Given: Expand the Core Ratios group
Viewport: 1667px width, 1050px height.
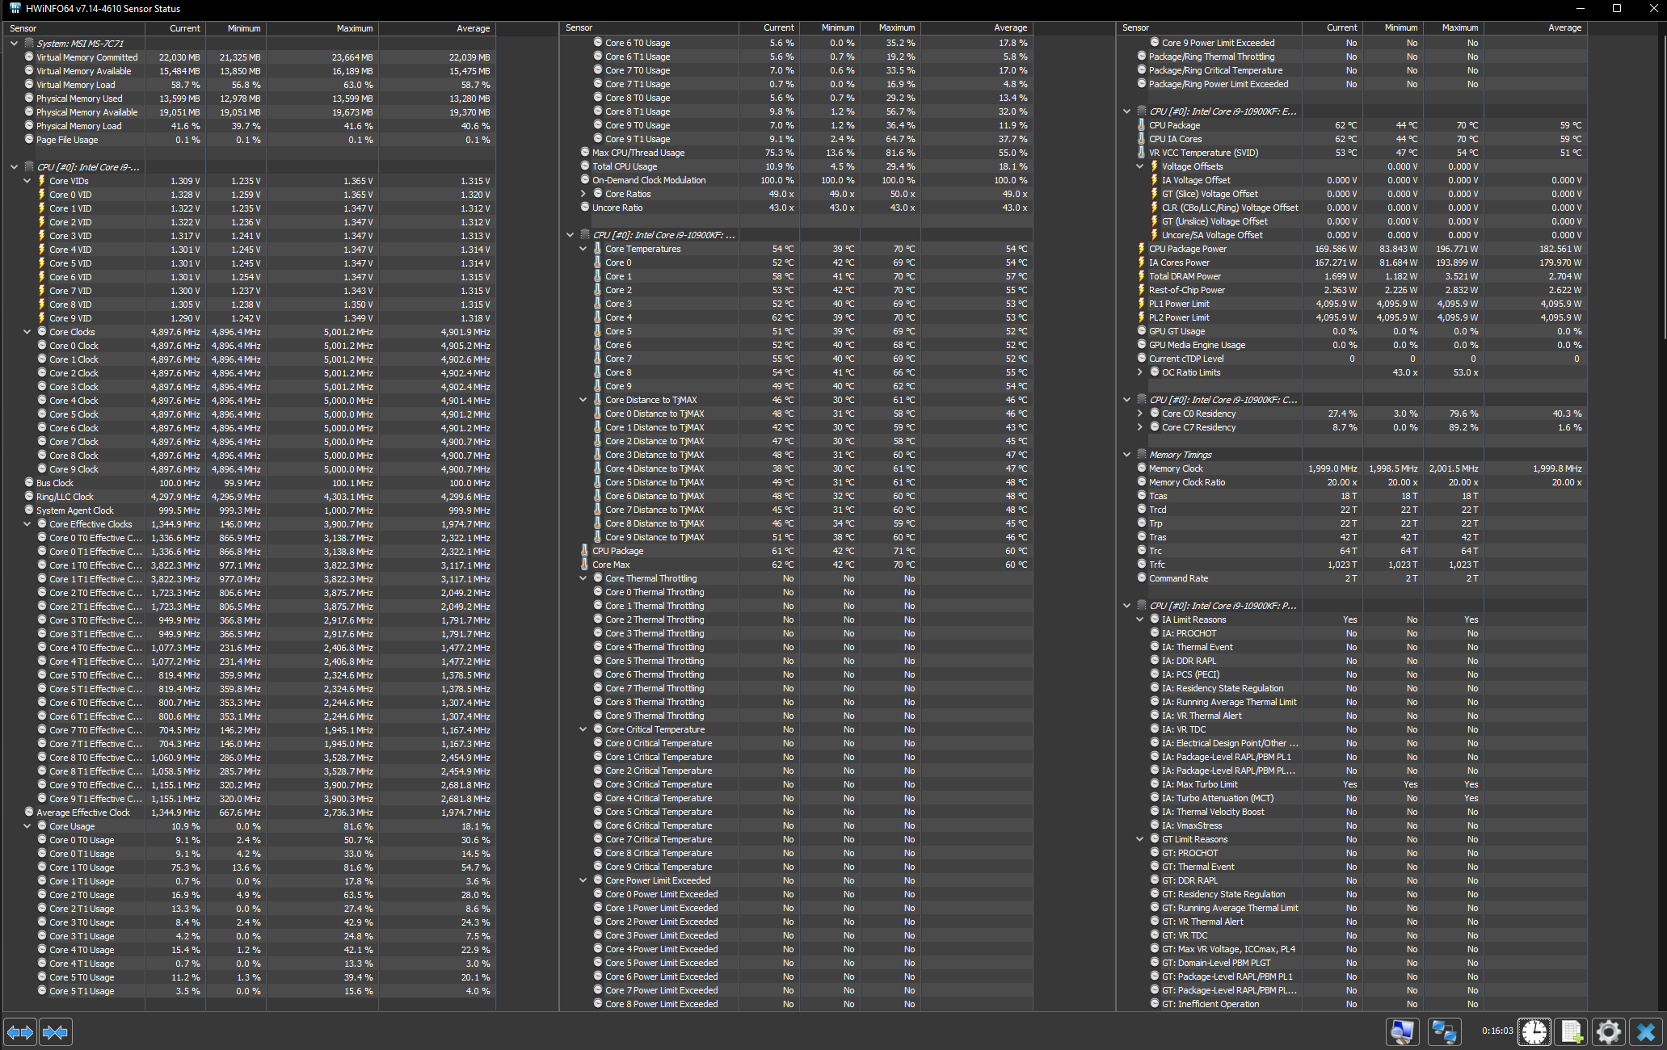Looking at the screenshot, I should tap(583, 194).
